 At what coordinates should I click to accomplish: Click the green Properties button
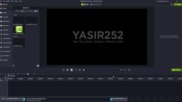click(176, 70)
